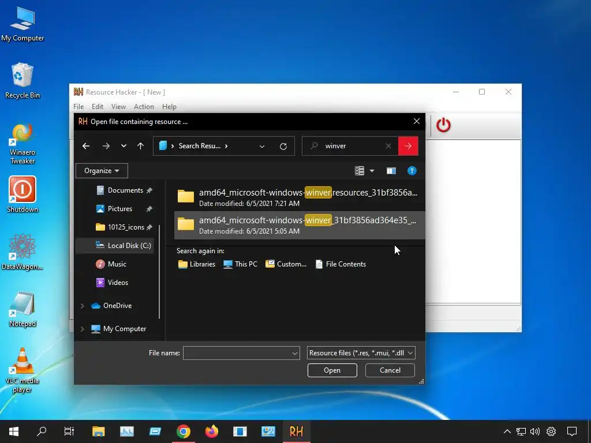591x443 pixels.
Task: Search again in Custom location
Action: [x=286, y=264]
